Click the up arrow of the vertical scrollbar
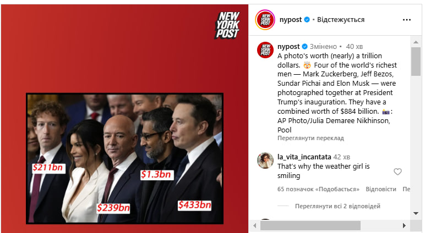The width and height of the screenshot is (425, 233). 416,42
